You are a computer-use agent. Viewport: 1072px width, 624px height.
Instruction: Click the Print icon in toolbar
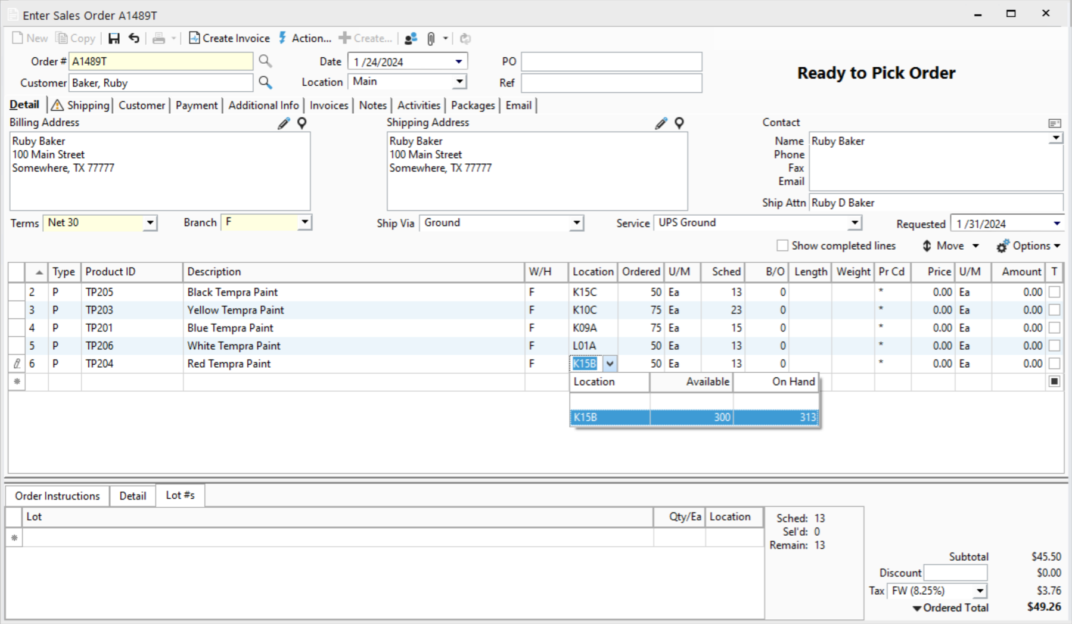tap(159, 39)
